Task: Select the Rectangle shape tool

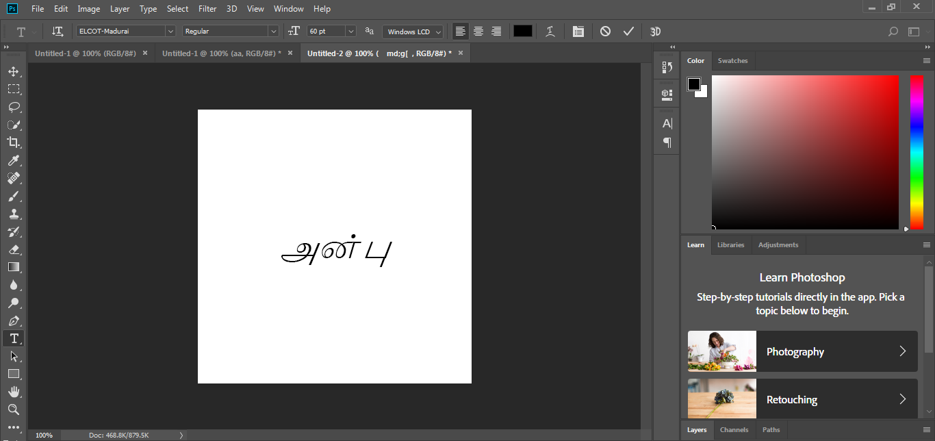Action: (x=14, y=374)
